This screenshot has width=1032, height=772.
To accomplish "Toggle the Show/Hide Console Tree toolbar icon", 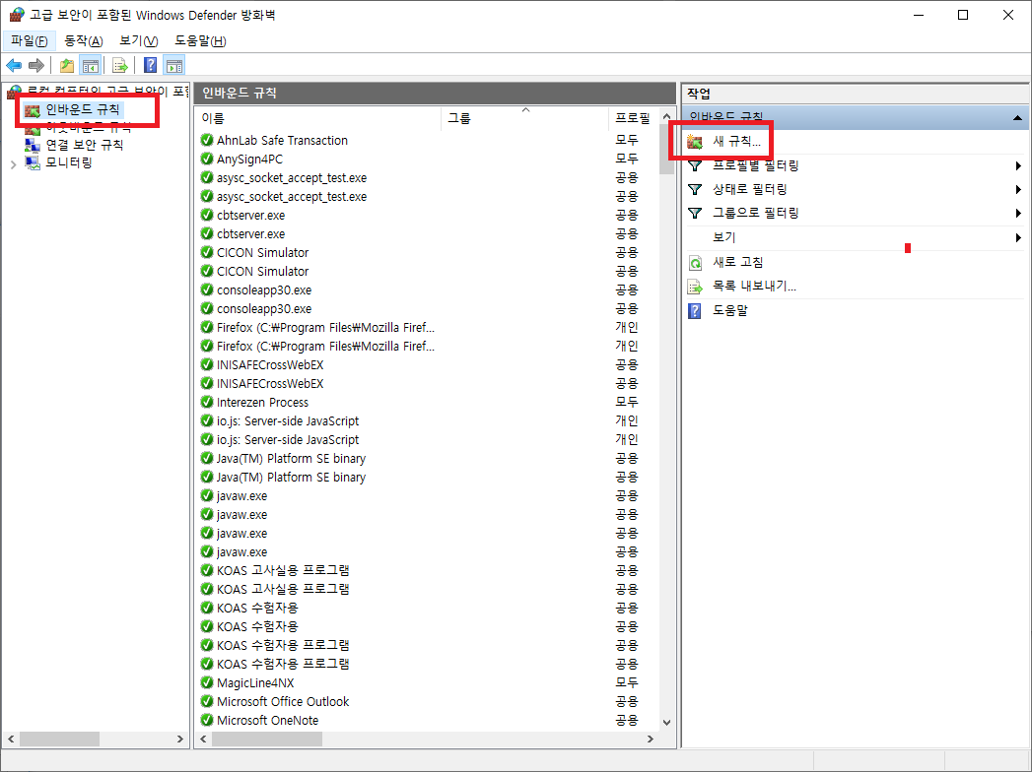I will (90, 65).
